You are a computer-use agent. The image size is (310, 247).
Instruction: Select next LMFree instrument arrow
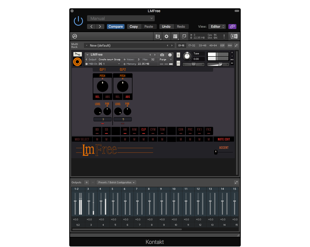pos(155,55)
